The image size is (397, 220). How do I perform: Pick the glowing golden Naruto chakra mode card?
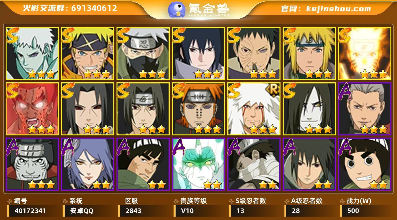[365, 54]
